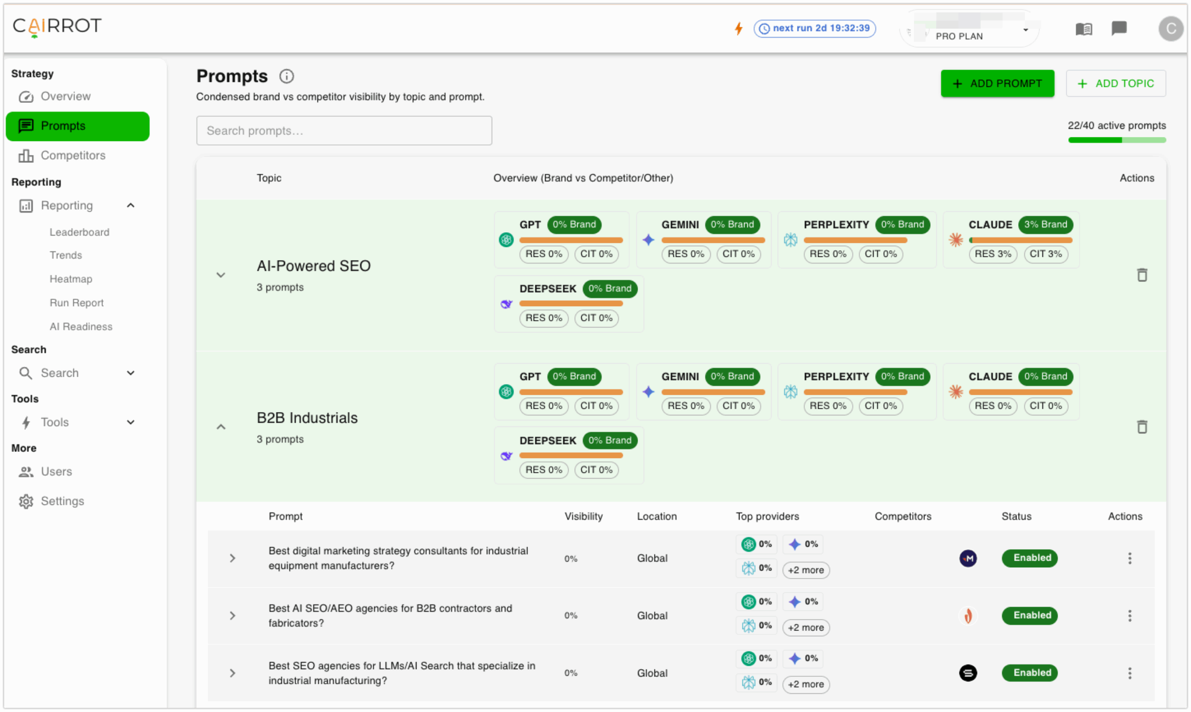
Task: Open the PRO PLAN account dropdown
Action: click(x=970, y=30)
